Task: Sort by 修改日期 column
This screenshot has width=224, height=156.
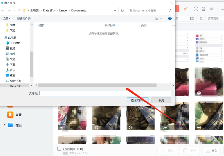Action: click(110, 25)
